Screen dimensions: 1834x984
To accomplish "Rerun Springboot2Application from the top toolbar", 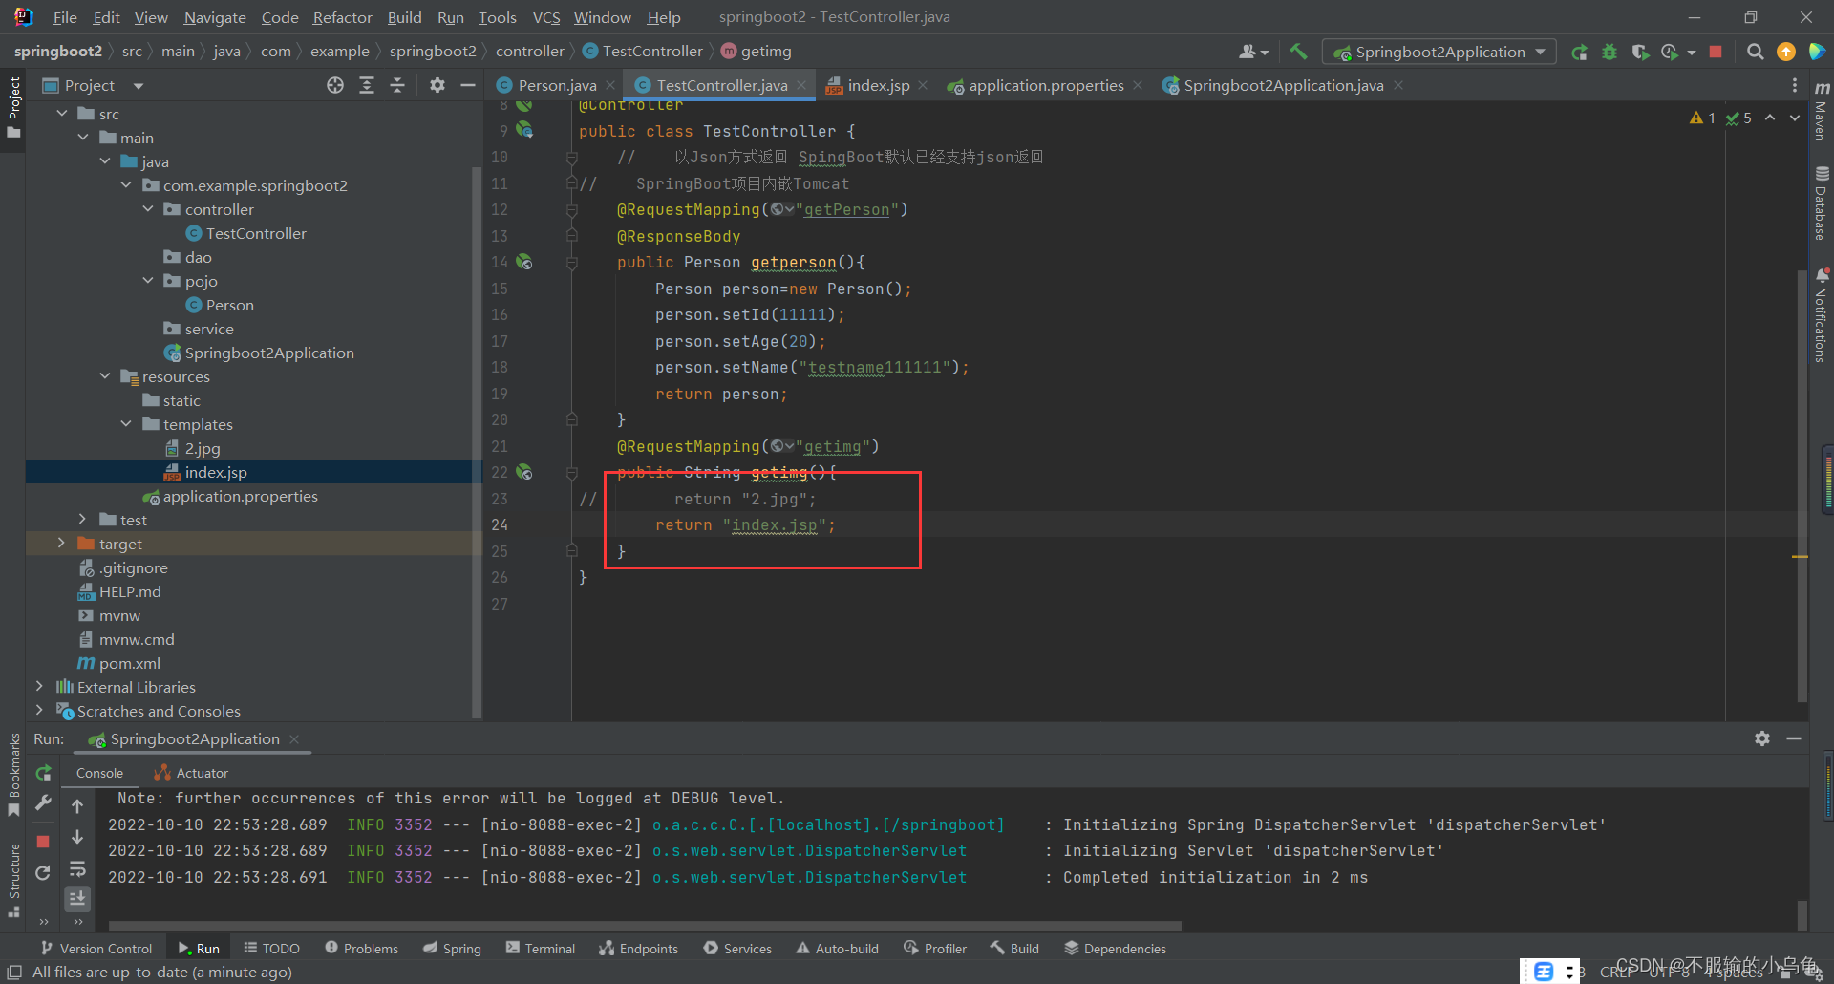I will coord(1579,52).
